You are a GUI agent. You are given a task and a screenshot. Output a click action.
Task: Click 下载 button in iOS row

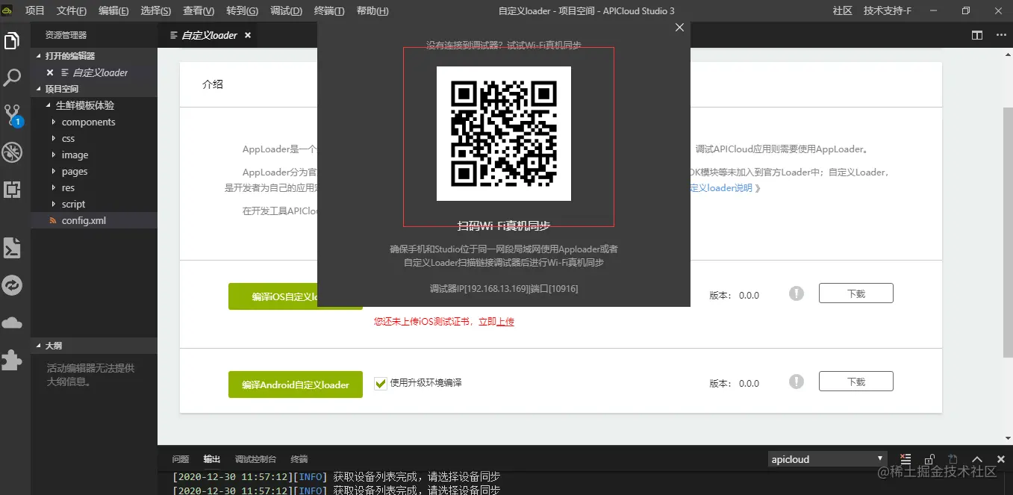click(x=855, y=293)
